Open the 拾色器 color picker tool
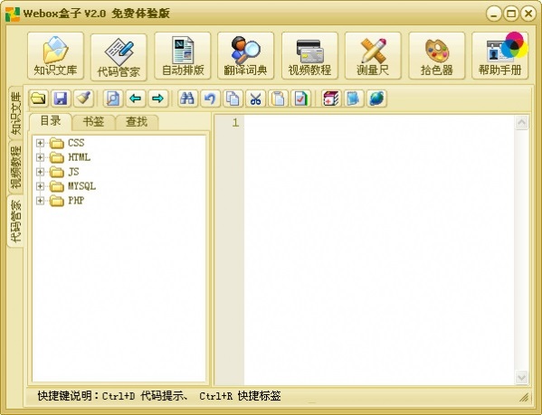Viewport: 542px width, 415px height. point(437,56)
